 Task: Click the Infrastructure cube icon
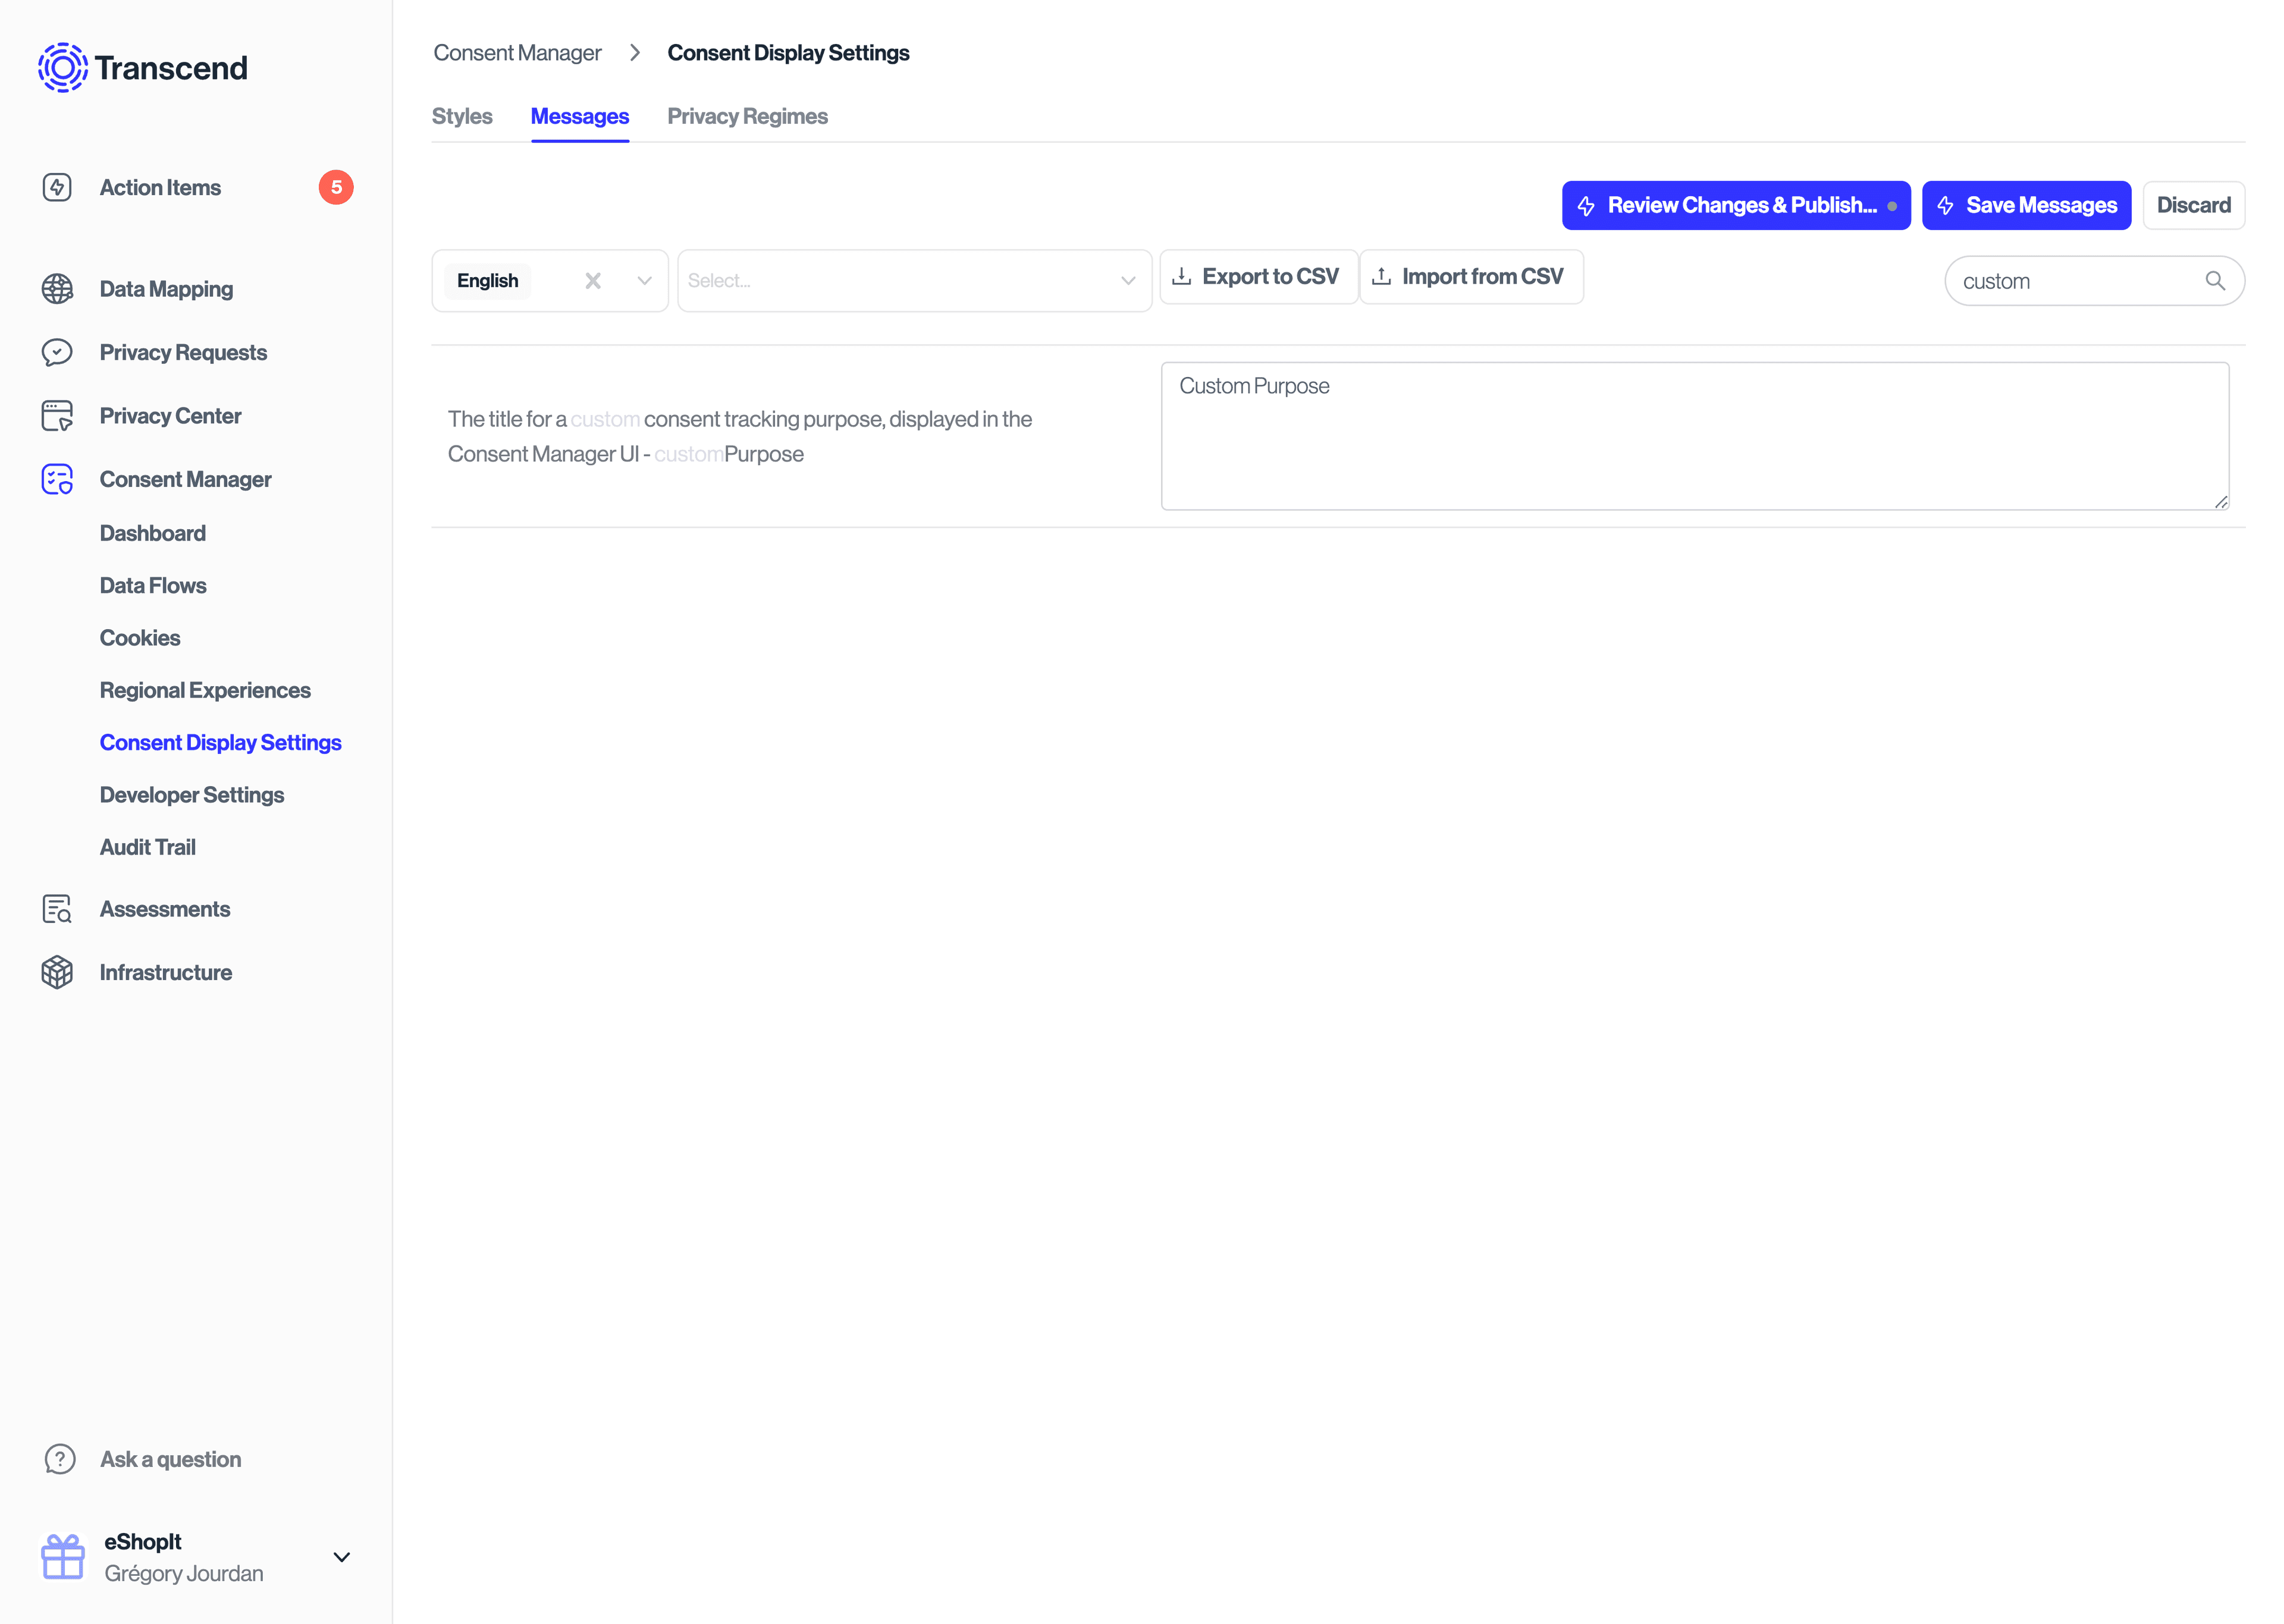click(x=57, y=972)
